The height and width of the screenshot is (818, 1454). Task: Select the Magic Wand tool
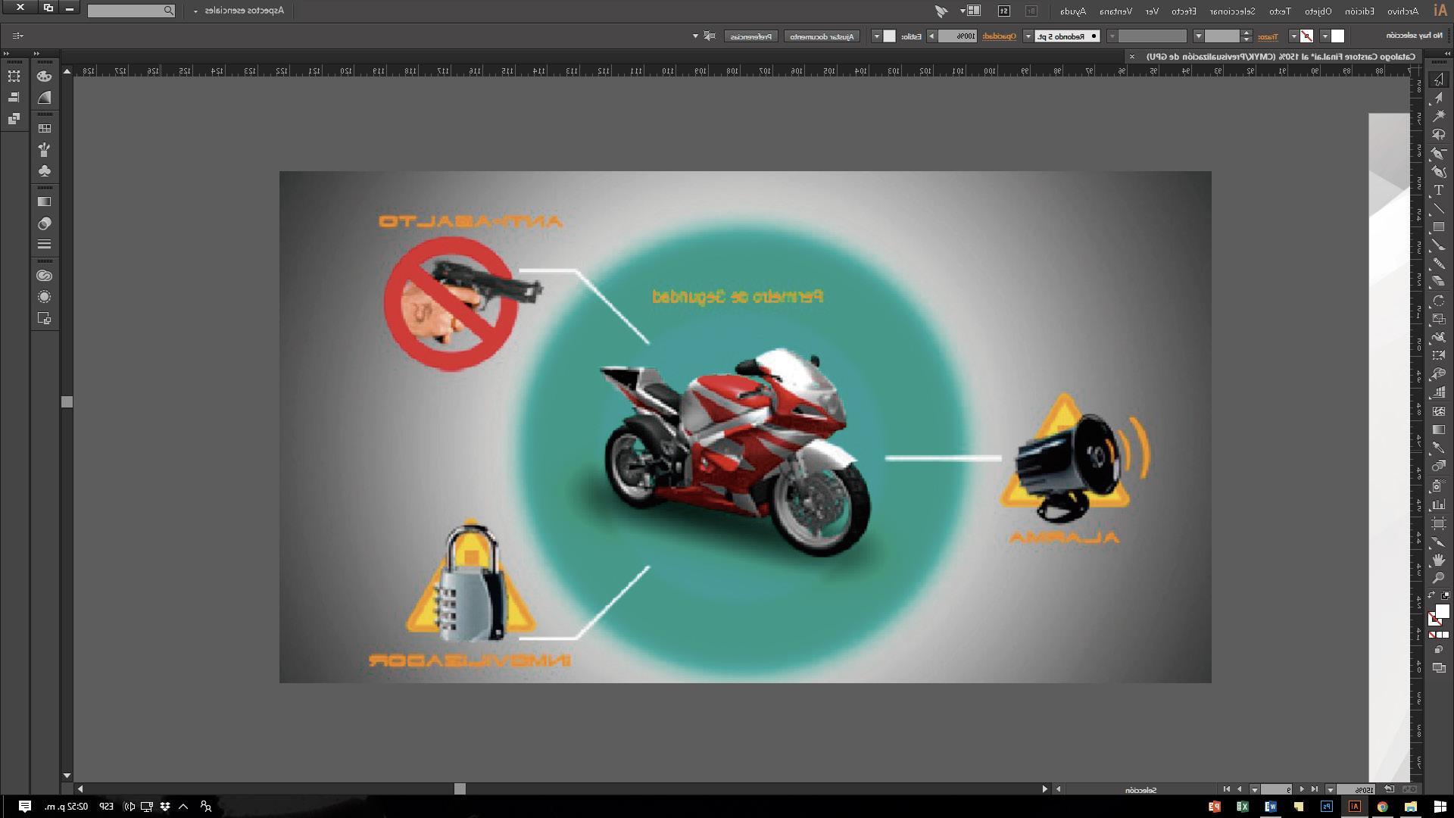click(1438, 116)
